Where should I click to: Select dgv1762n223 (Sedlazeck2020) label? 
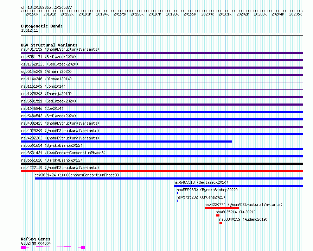pos(50,64)
